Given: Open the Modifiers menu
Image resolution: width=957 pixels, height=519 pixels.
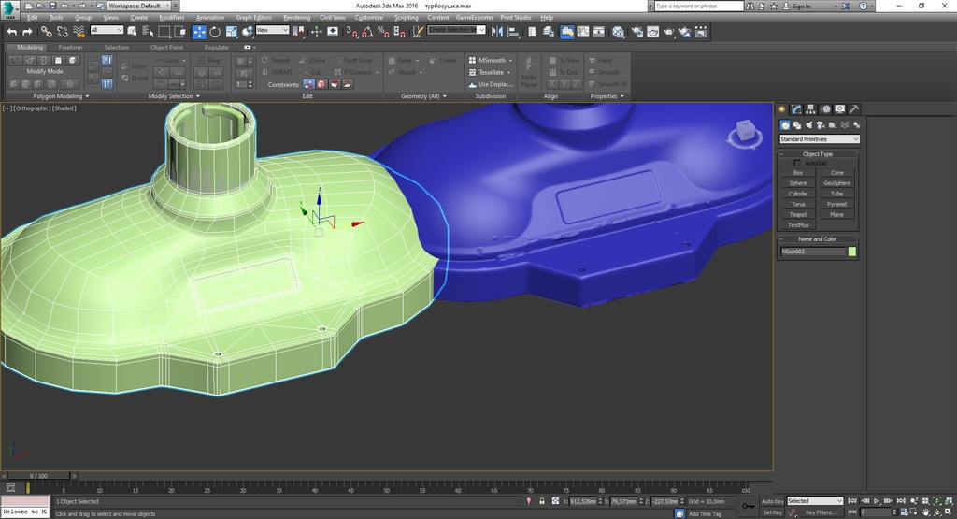Looking at the screenshot, I should 172,17.
